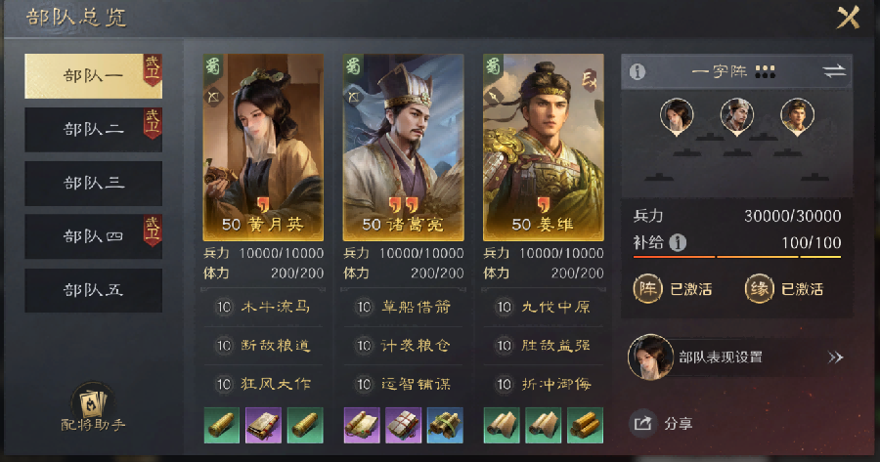Expand 部队表现设置 with the chevron arrows
880x462 pixels.
click(x=835, y=357)
